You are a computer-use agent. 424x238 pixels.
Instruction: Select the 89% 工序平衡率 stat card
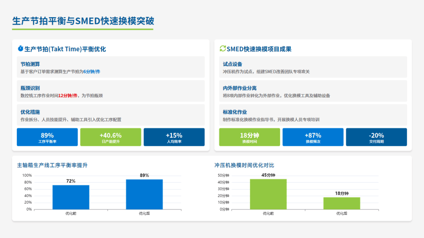point(47,137)
